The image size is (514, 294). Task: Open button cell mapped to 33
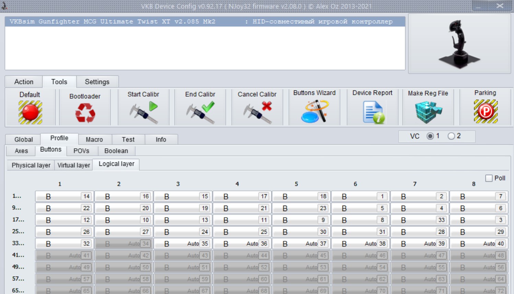tap(420, 220)
